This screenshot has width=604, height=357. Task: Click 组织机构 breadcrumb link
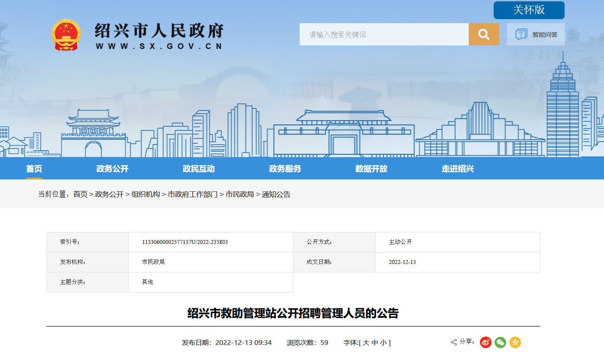coord(145,195)
